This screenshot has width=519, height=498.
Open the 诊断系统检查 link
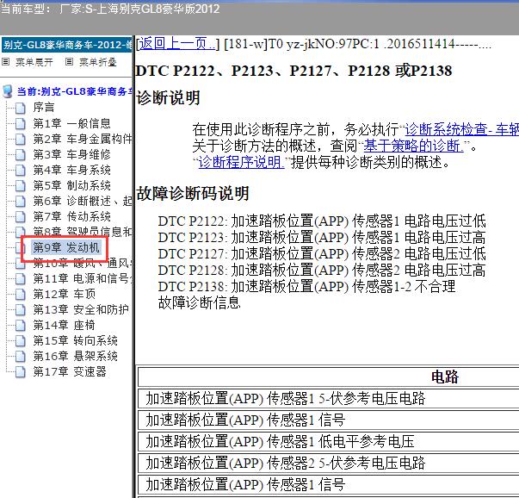(462, 129)
